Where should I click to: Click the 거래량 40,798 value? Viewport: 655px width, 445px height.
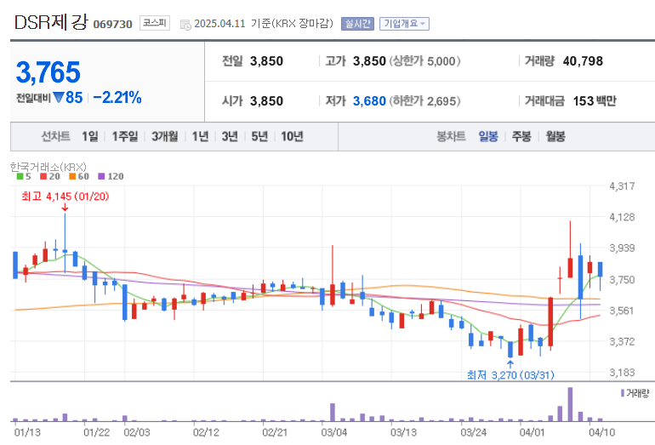coord(583,61)
